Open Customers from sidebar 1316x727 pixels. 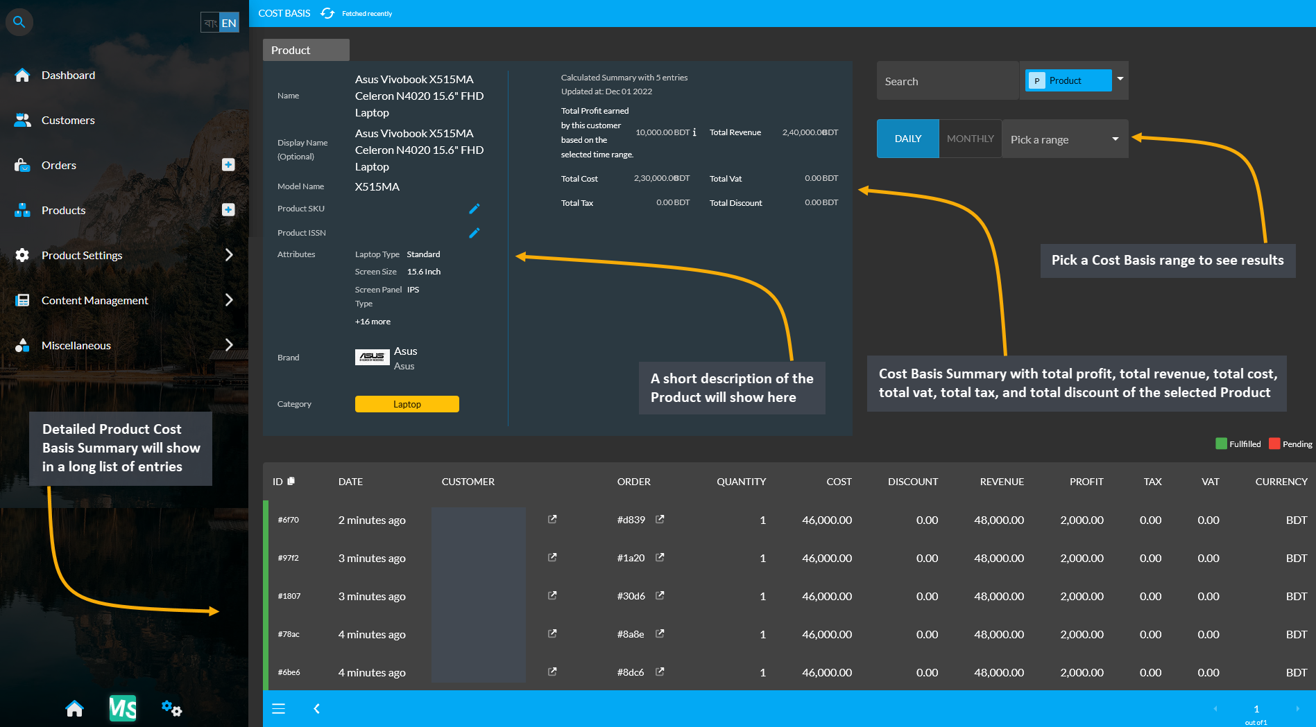click(x=68, y=120)
